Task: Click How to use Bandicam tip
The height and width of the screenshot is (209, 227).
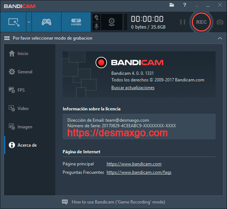Action: pos(118,202)
